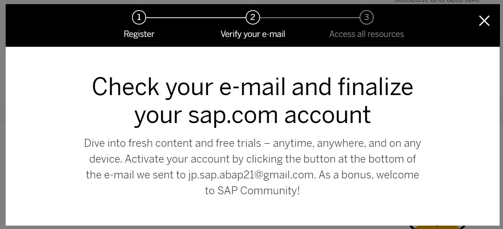The width and height of the screenshot is (503, 229).
Task: Click the Check your e-mail headline
Action: [x=252, y=101]
